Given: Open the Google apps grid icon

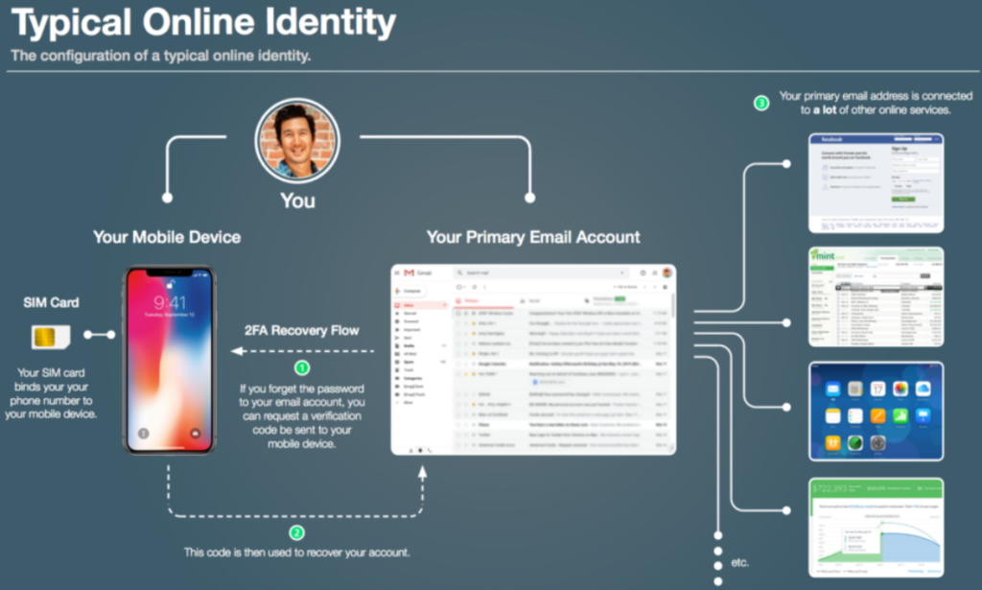Looking at the screenshot, I should tap(655, 272).
